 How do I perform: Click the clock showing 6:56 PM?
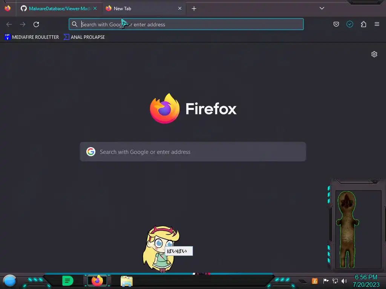366,277
